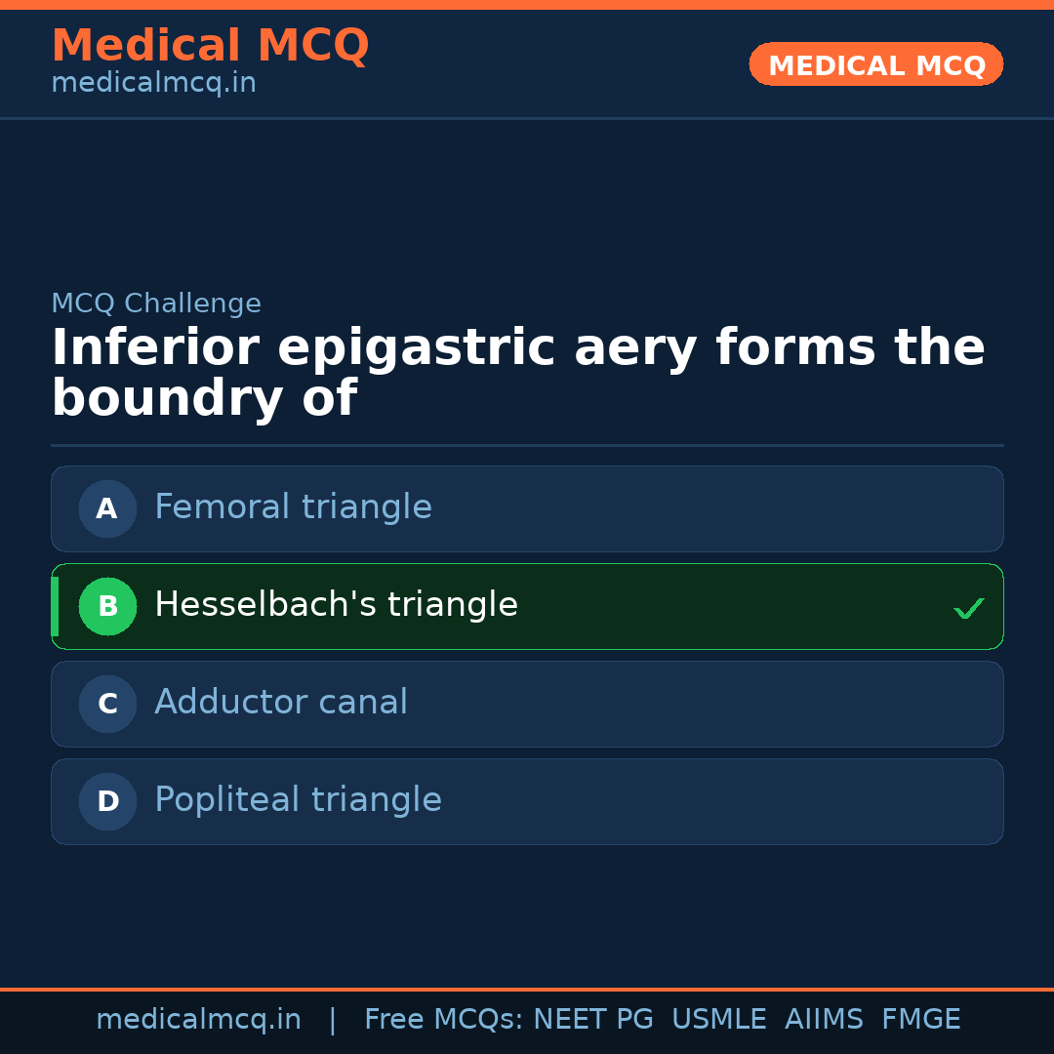Click the orange MEDICAL MCQ badge

[x=875, y=65]
